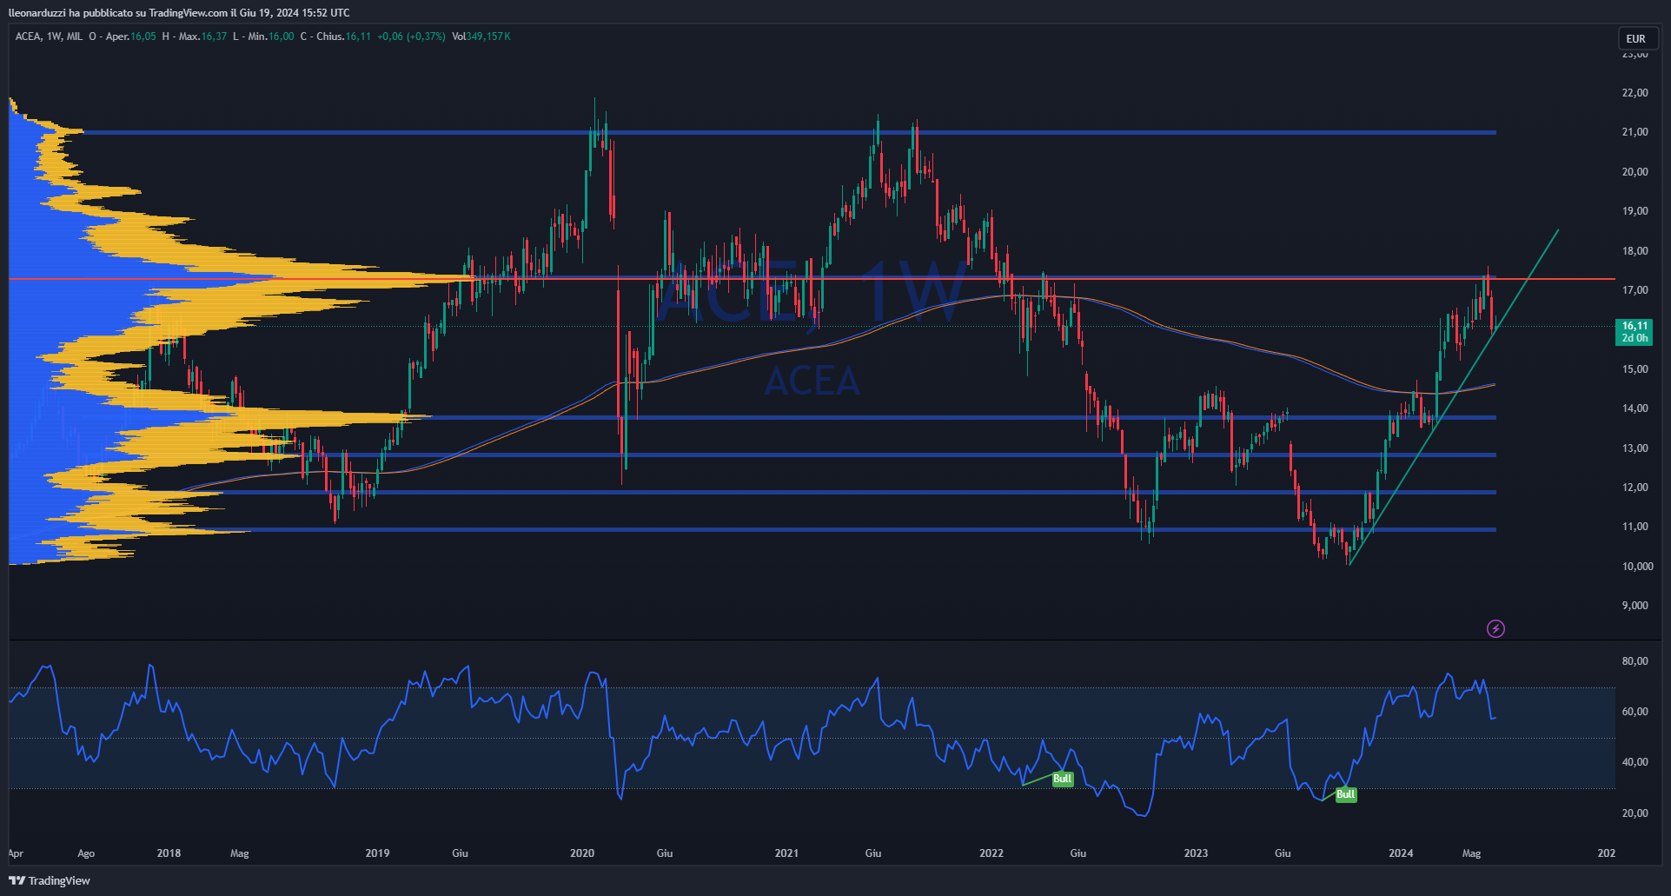Click the 20,00 RSI scale label

[1635, 813]
